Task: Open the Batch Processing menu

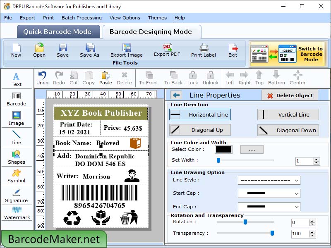Action: coord(82,18)
